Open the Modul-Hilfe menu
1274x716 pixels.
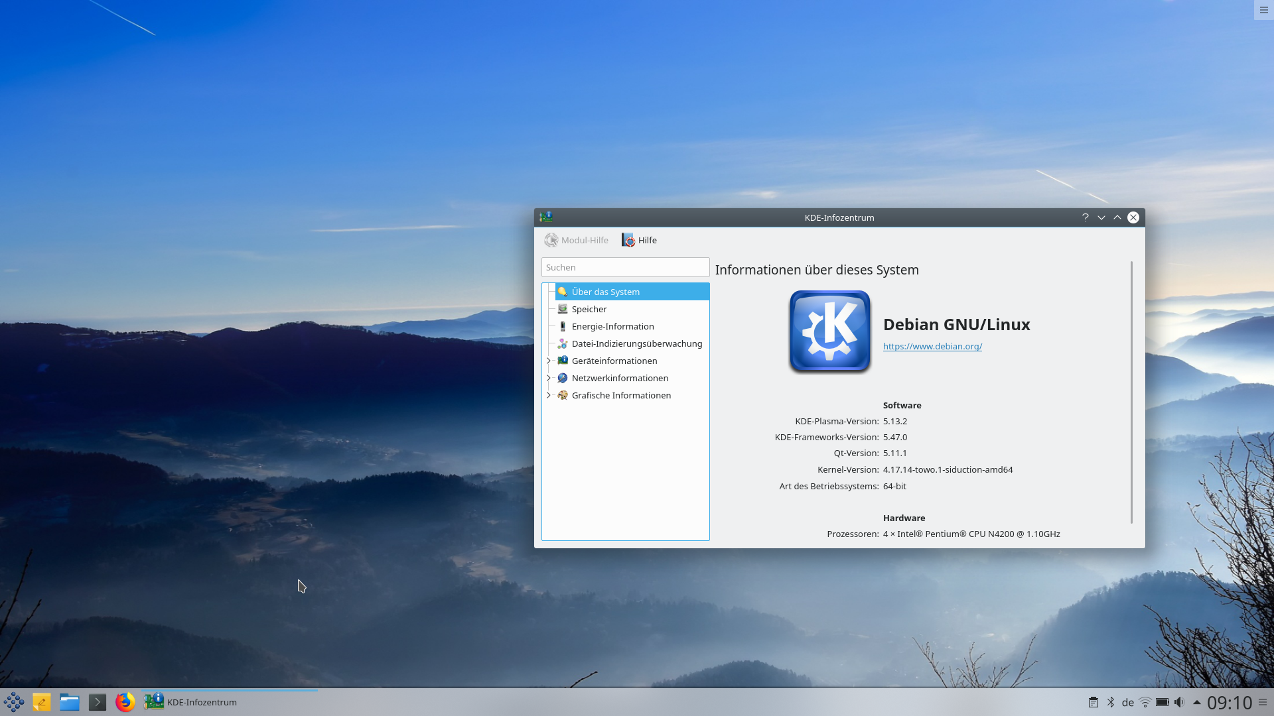pyautogui.click(x=576, y=240)
